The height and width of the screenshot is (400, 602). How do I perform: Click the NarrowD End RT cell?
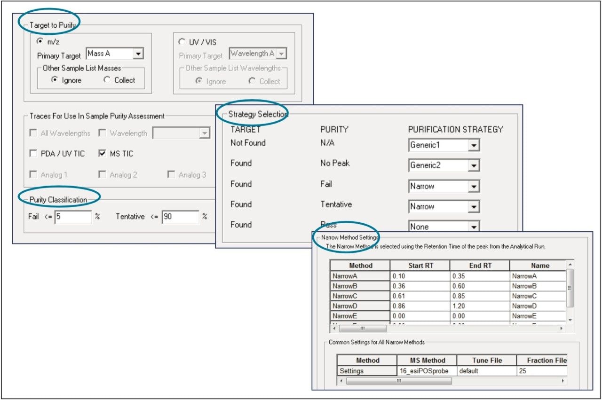479,306
